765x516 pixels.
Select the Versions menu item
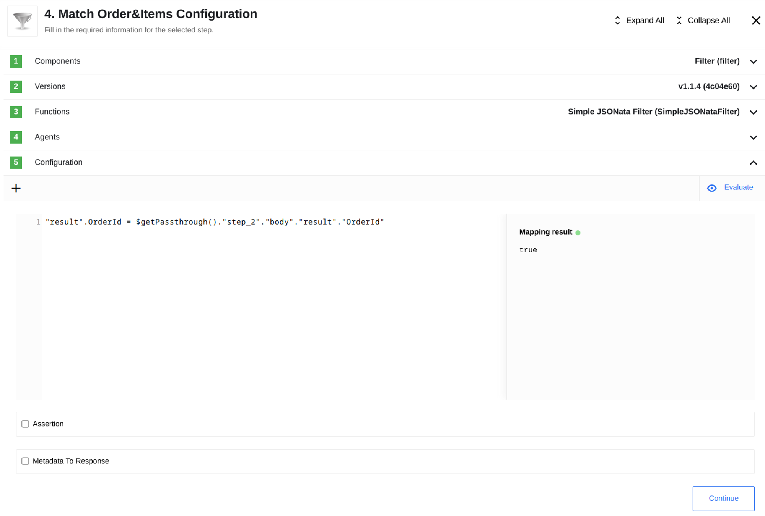(x=50, y=86)
